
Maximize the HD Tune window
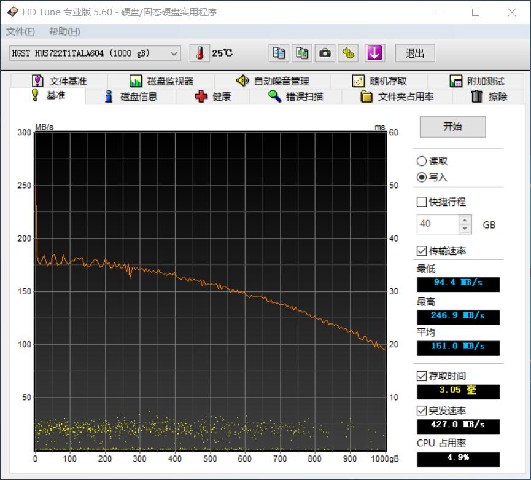pos(476,12)
